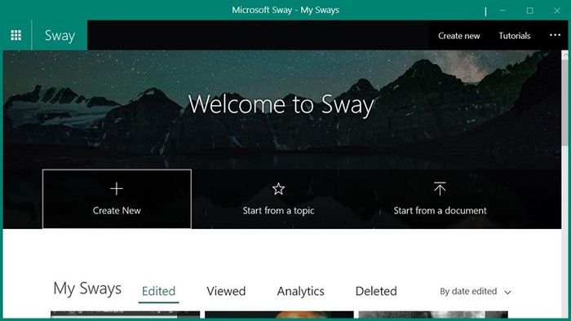The image size is (571, 321).
Task: Open the first Sway thumbnail
Action: pos(126,314)
